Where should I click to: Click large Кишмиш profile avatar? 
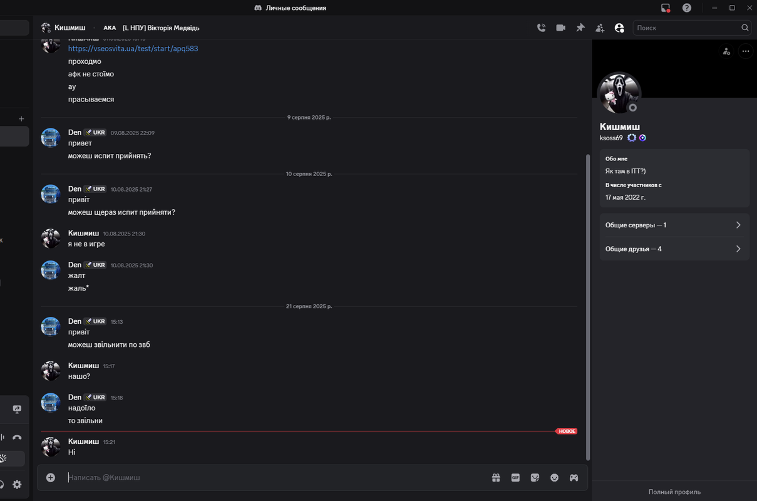[620, 93]
